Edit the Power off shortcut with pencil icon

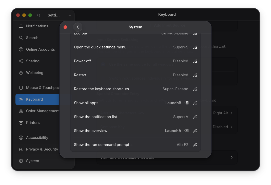(195, 61)
